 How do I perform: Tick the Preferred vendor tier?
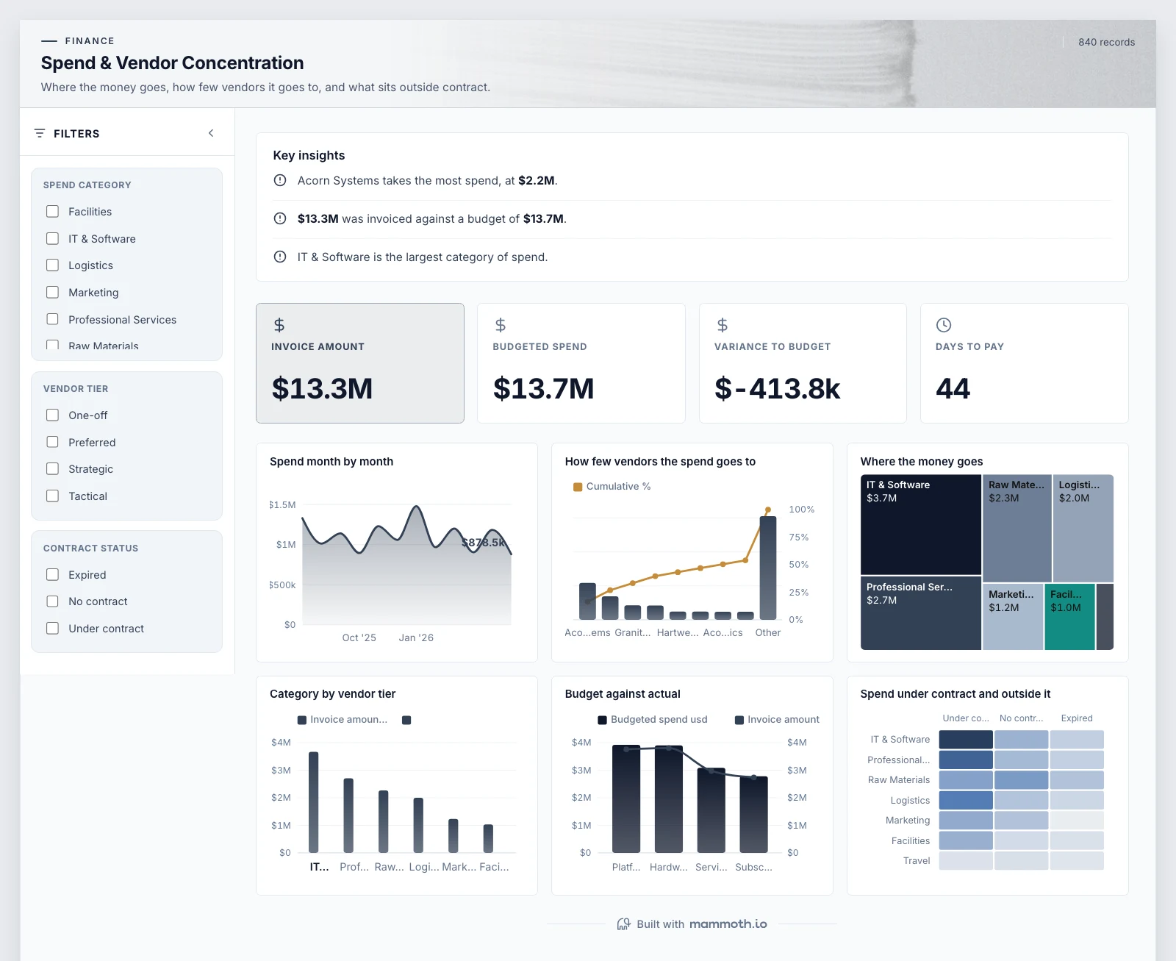(x=52, y=442)
